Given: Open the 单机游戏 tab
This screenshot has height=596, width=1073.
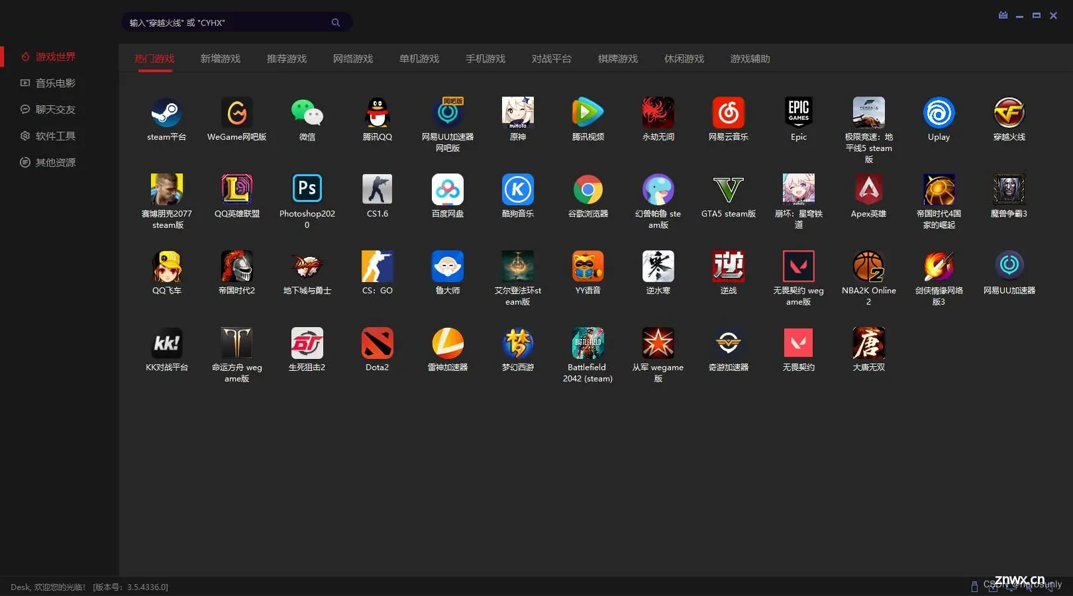Looking at the screenshot, I should pos(419,59).
